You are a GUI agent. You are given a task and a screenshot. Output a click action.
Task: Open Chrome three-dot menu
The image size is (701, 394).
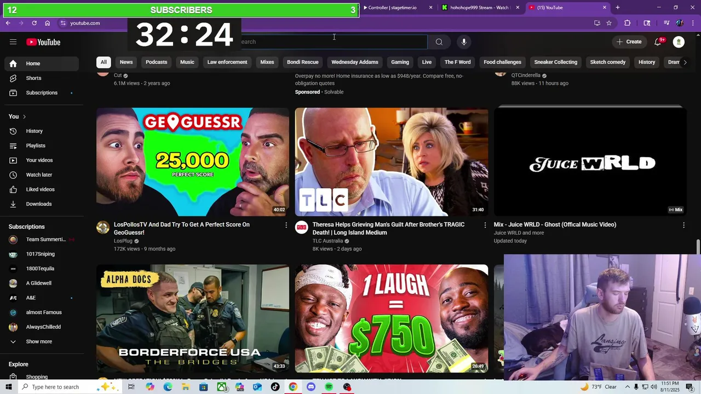click(693, 23)
